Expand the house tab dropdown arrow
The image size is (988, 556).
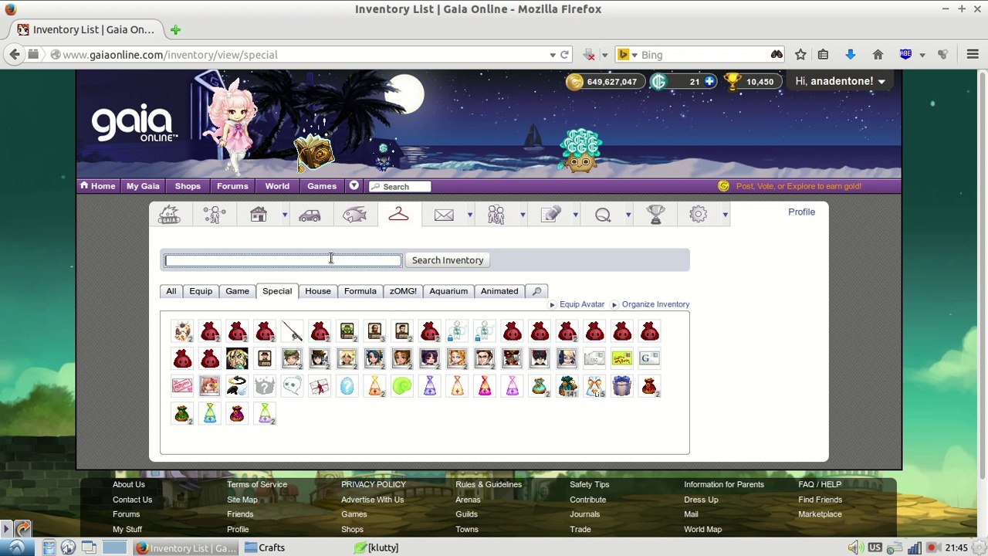[284, 215]
